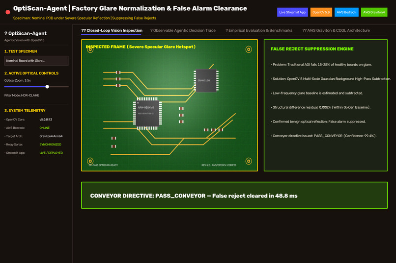
Task: Switch to Closed-Loop Vision Inspection tab
Action: 112,30
